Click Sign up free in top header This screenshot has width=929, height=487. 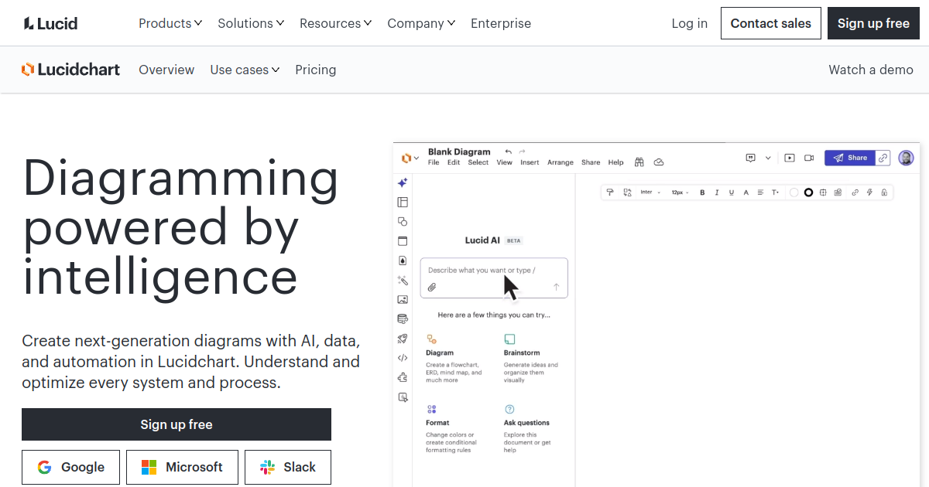point(873,23)
